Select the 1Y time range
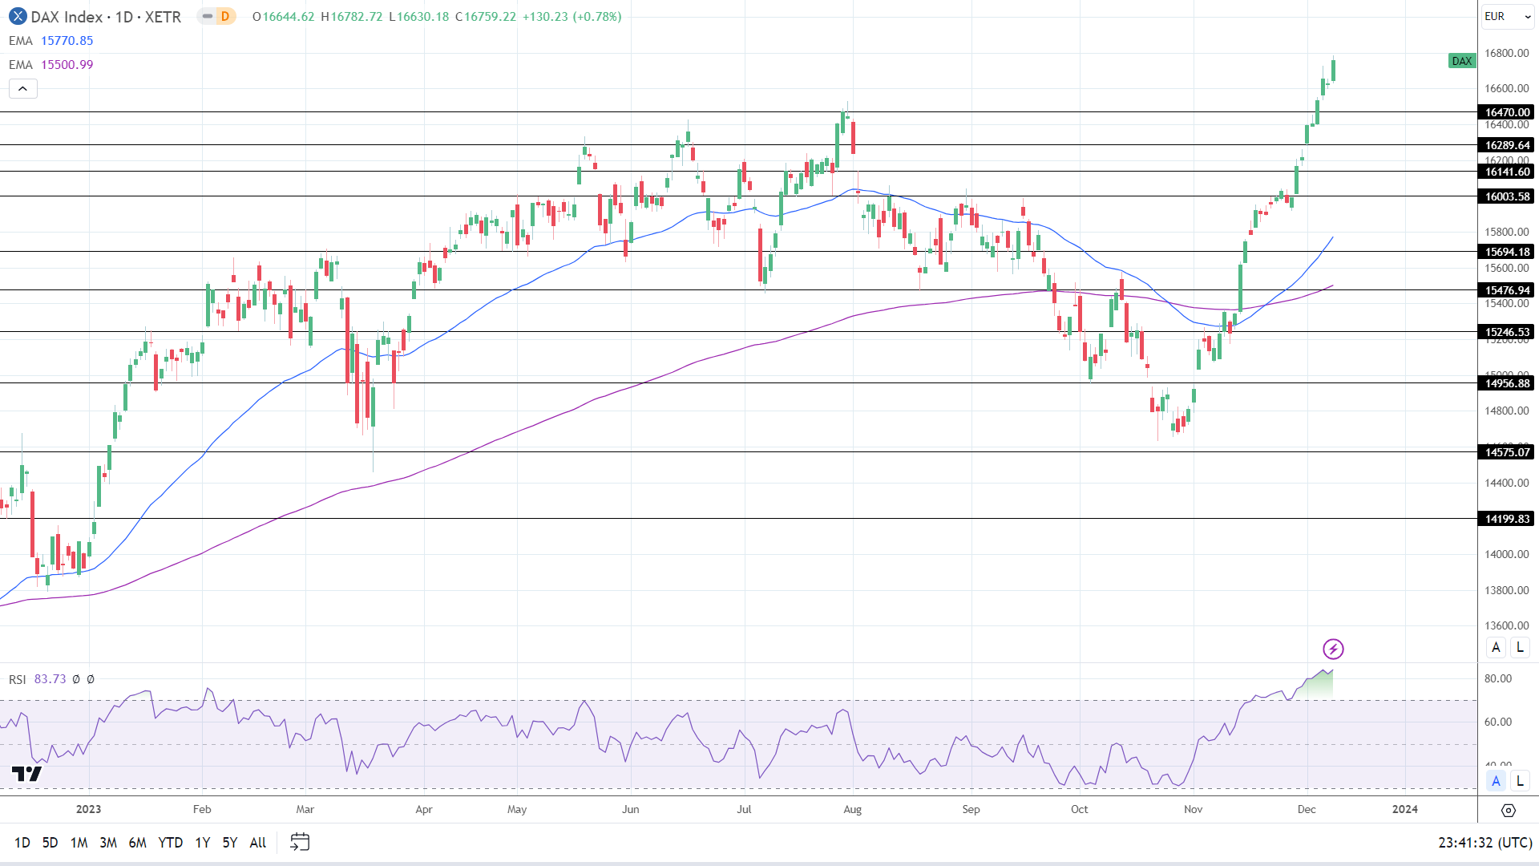1539x866 pixels. point(203,843)
